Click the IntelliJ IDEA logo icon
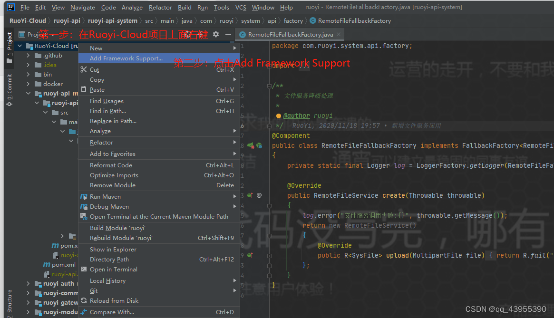This screenshot has height=318, width=554. 10,7
